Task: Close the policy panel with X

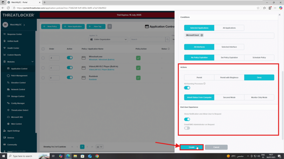Action: pyautogui.click(x=280, y=15)
